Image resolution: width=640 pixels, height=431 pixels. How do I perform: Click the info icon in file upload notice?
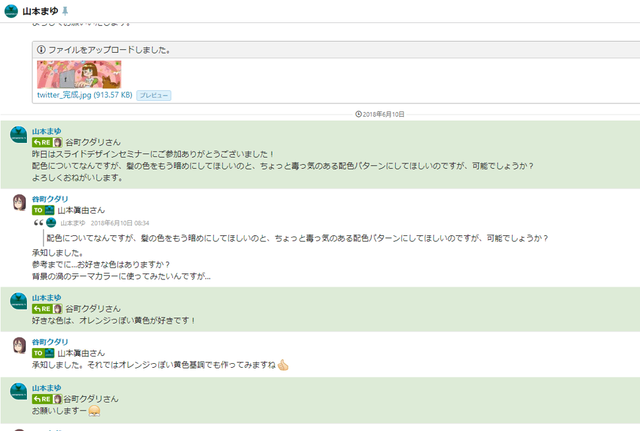tap(41, 49)
